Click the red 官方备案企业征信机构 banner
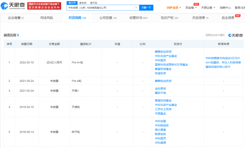The image size is (245, 148). [44, 6]
